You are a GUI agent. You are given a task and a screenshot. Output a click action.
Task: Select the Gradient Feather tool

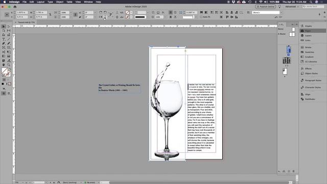point(9,56)
